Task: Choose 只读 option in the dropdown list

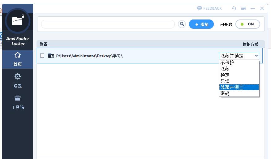Action: coord(239,81)
